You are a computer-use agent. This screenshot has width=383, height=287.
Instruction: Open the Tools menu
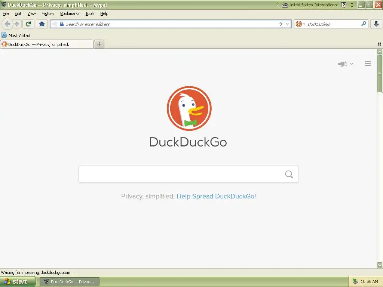[90, 13]
